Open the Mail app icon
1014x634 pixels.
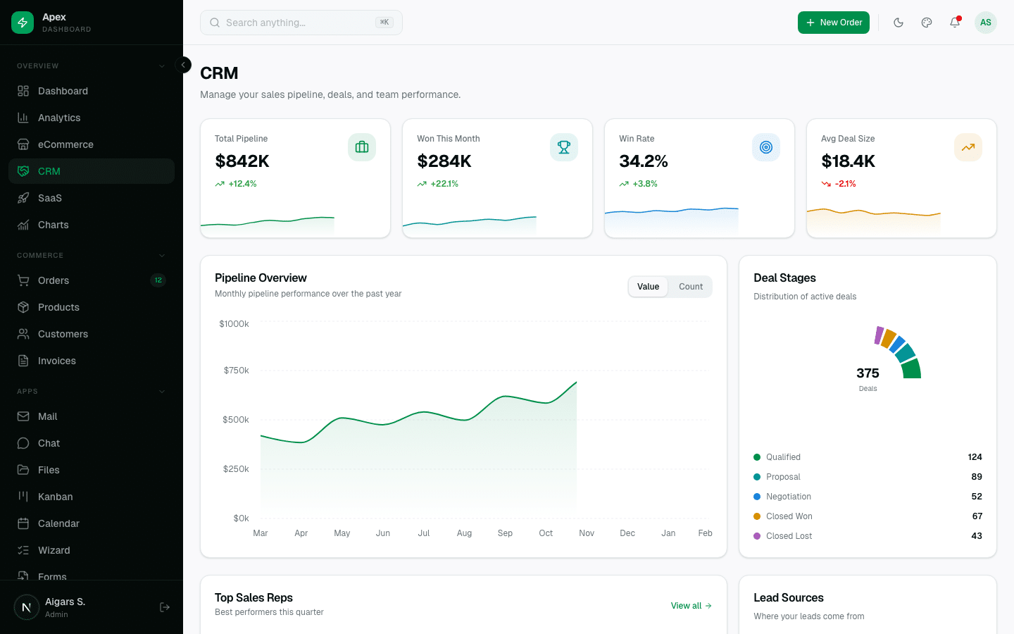point(22,416)
